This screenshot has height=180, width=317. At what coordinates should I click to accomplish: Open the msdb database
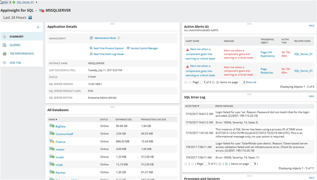(x=59, y=165)
